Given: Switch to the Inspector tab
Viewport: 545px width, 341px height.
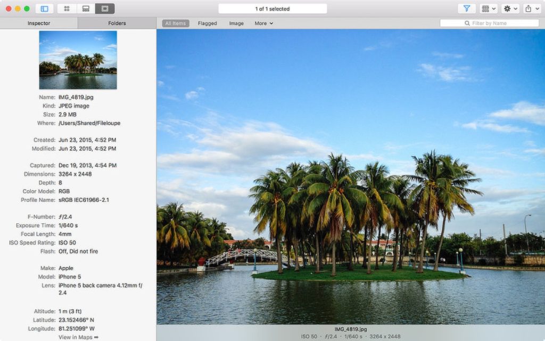Looking at the screenshot, I should coord(39,23).
